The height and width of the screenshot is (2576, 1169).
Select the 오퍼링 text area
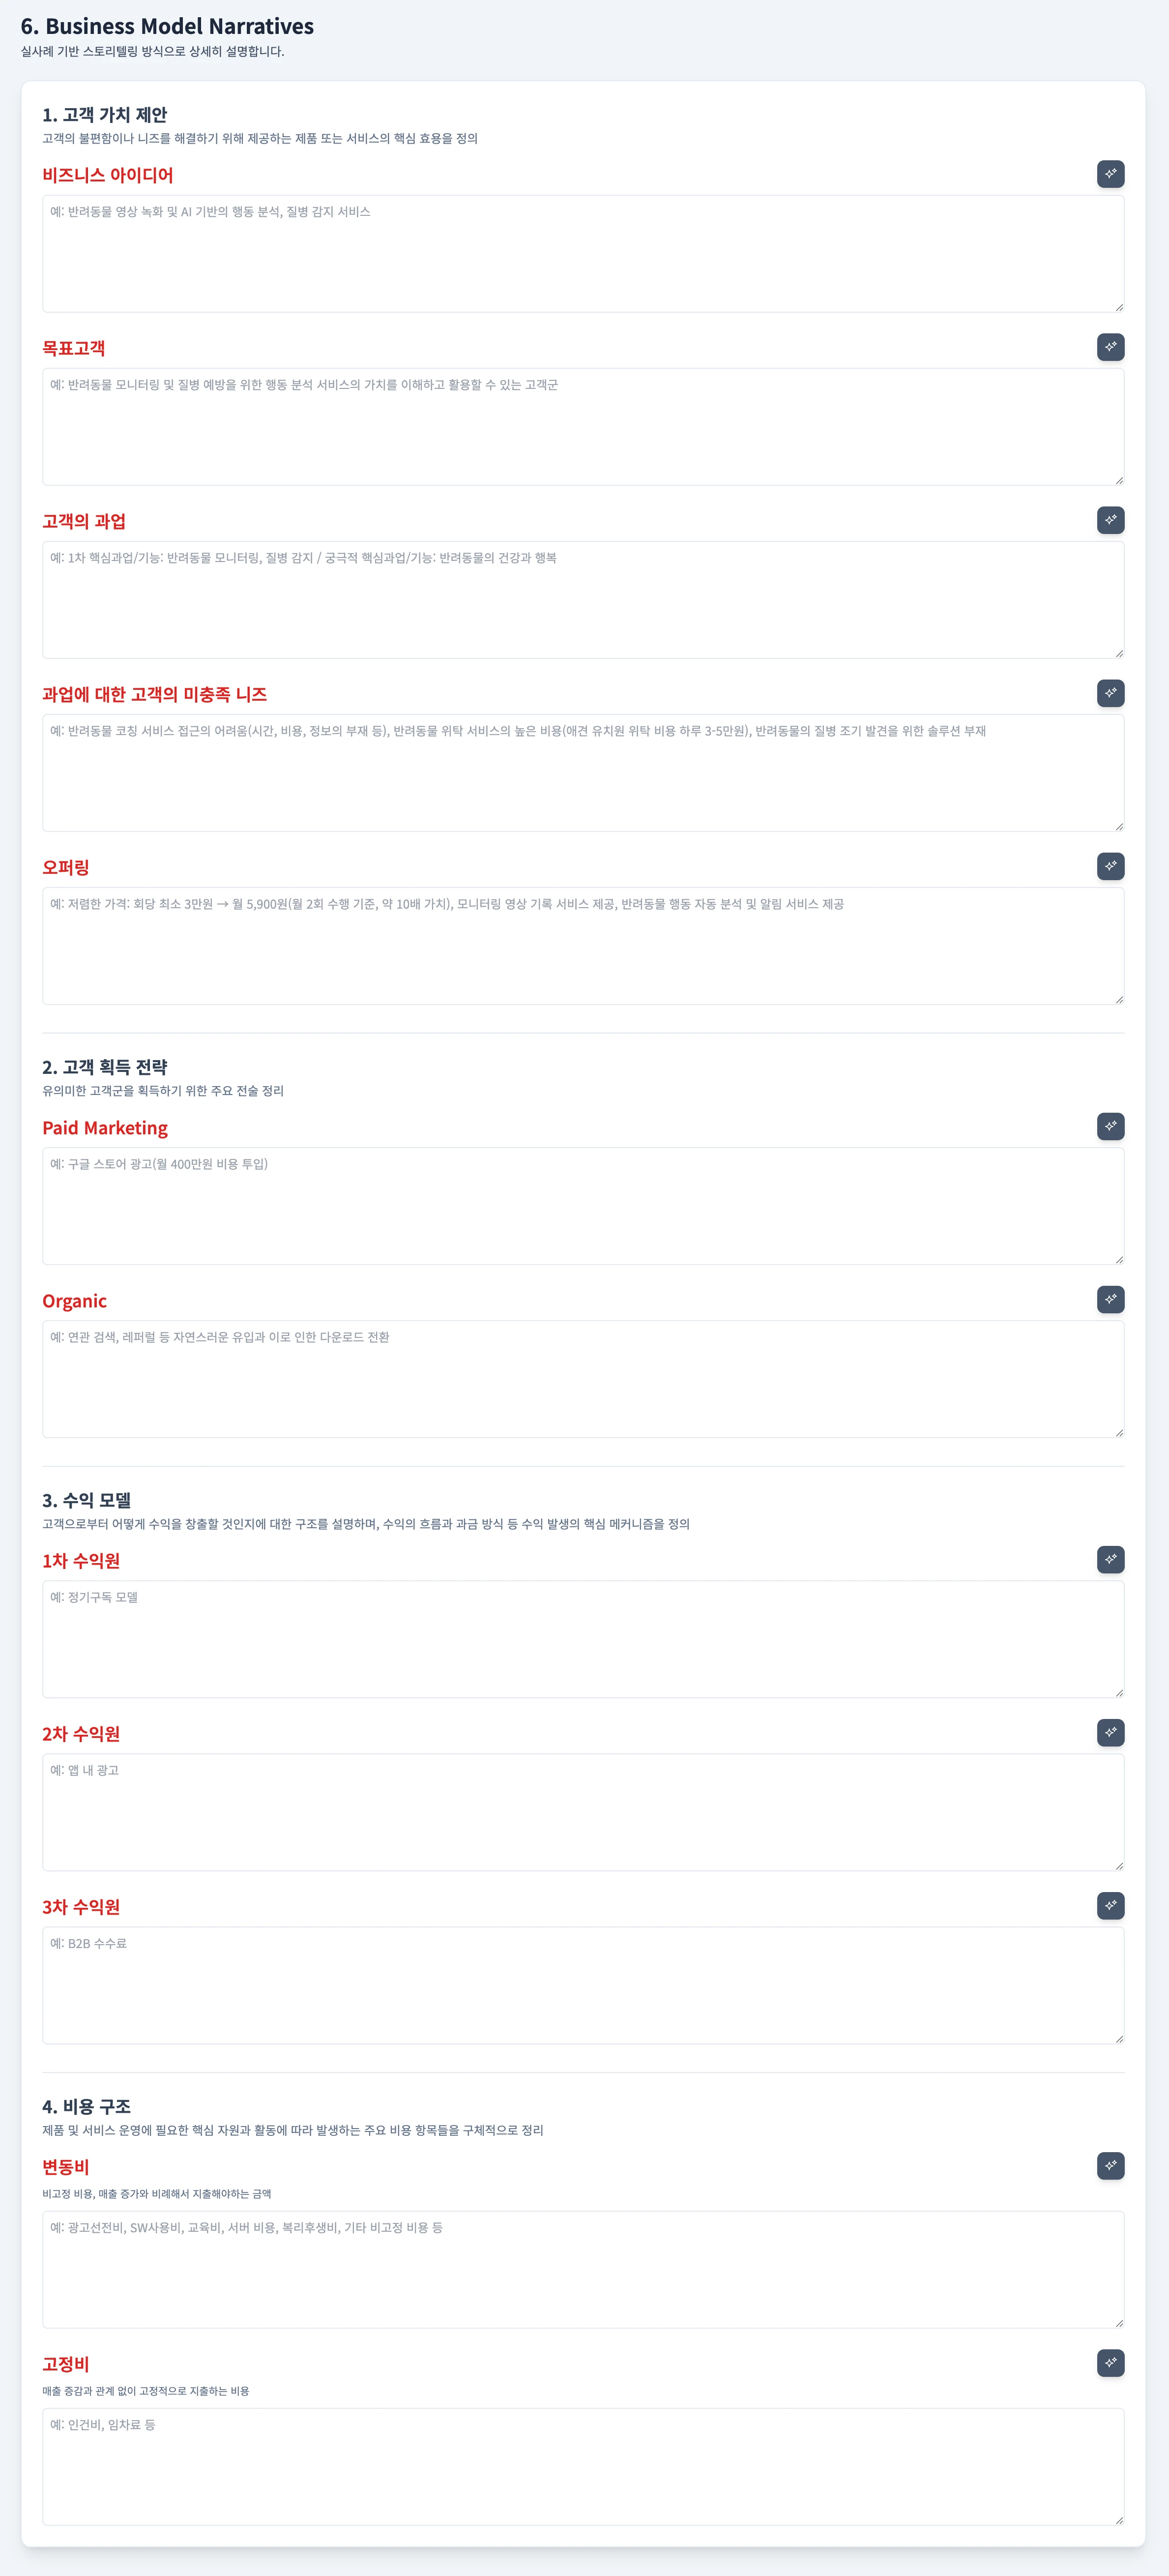click(583, 946)
